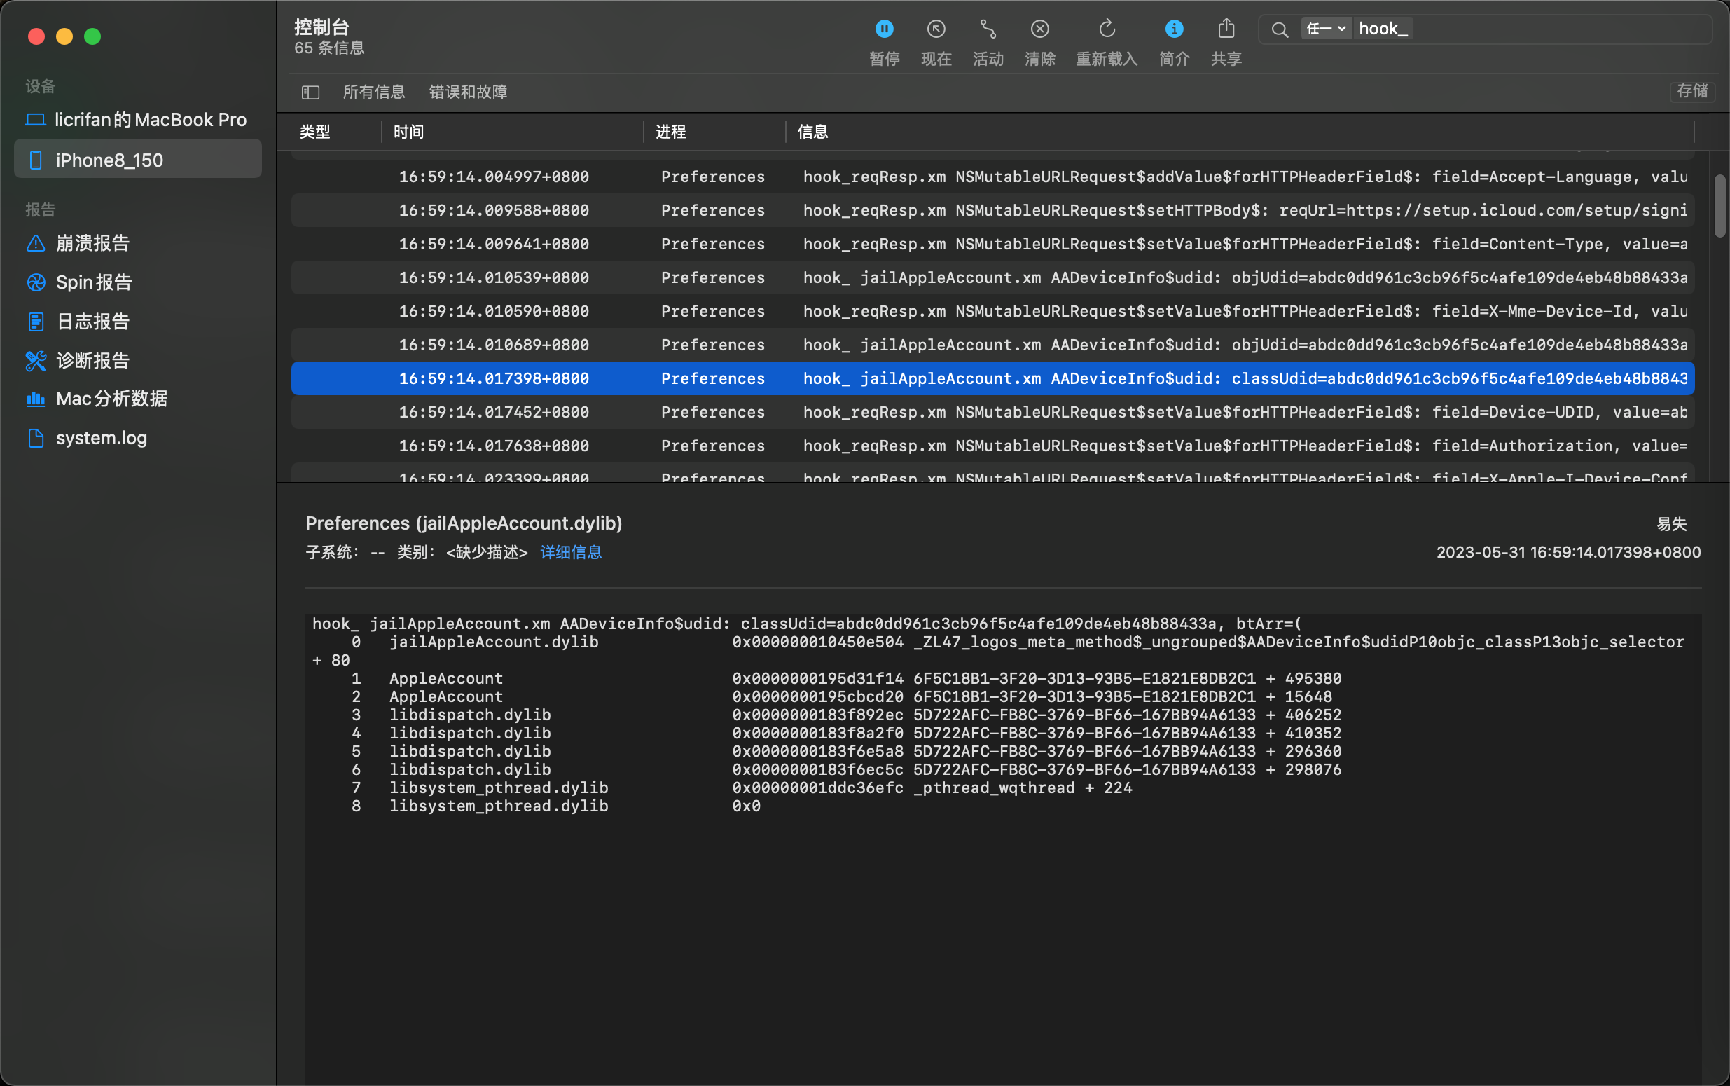Toggle the 活动 activities view icon
1730x1086 pixels.
click(x=988, y=29)
